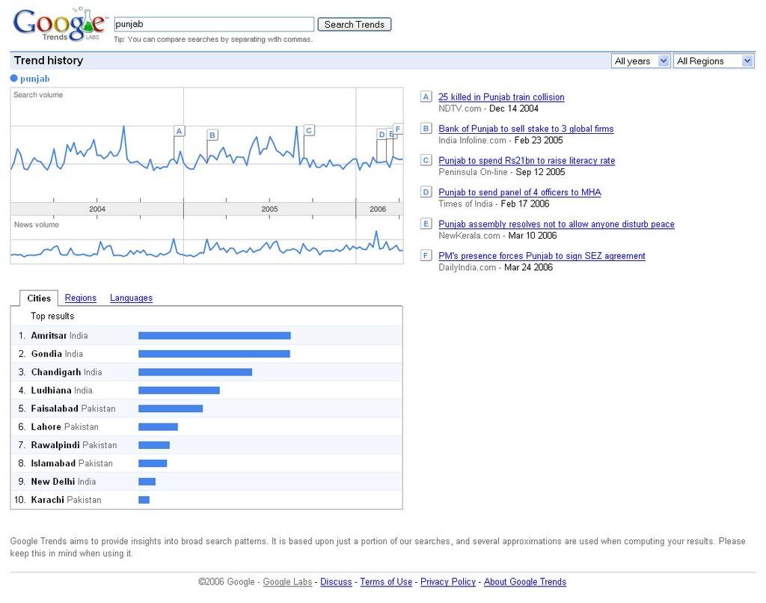Click 'DailyIndia.com' source text
Screen dimensions: 766x603
click(x=467, y=267)
